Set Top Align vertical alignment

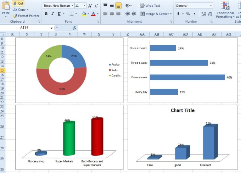coord(105,6)
